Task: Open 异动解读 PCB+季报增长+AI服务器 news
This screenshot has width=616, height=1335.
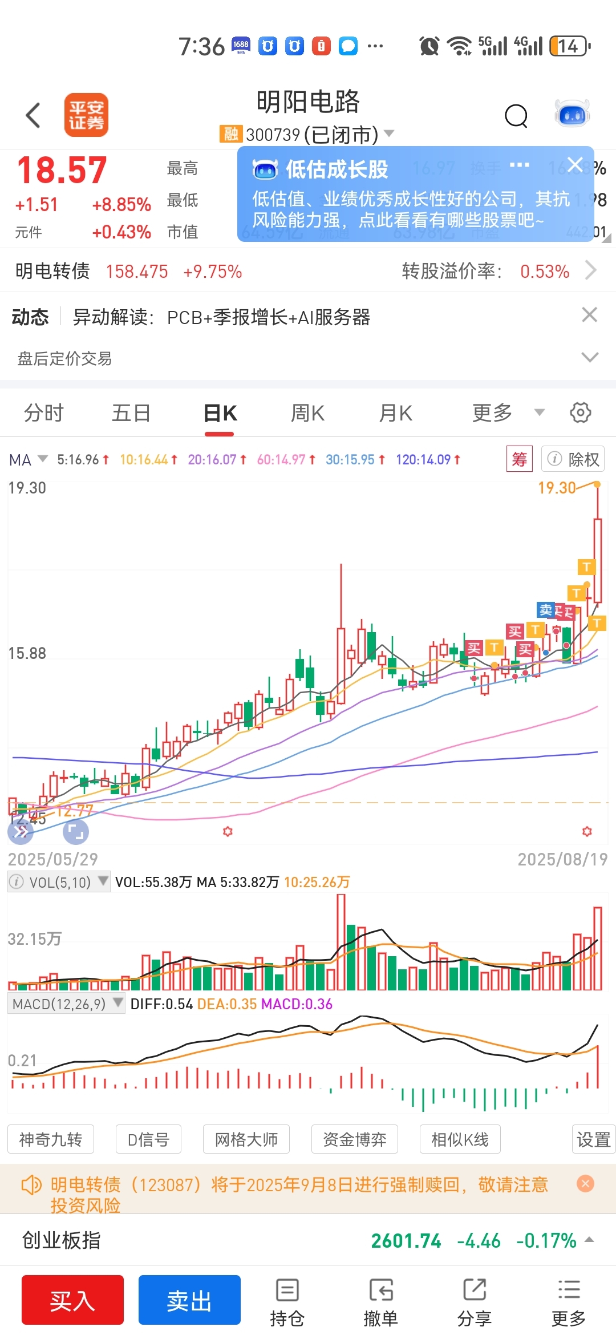Action: point(222,317)
